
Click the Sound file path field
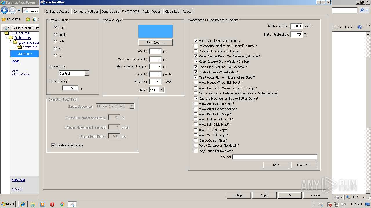[274, 157]
